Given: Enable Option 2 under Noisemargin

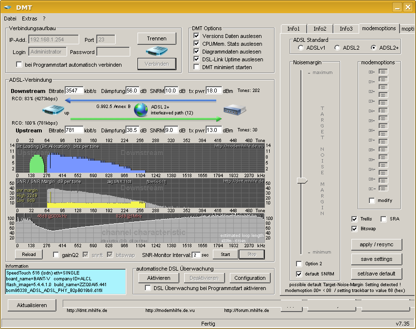Looking at the screenshot, I should pyautogui.click(x=299, y=264).
